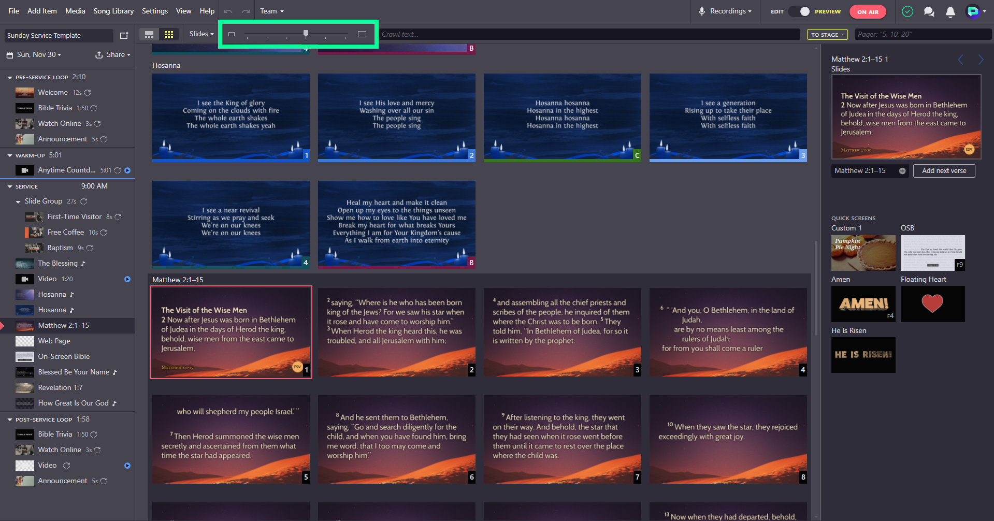Switch to the filmstrip view icon
Viewport: 994px width, 521px height.
pyautogui.click(x=149, y=34)
